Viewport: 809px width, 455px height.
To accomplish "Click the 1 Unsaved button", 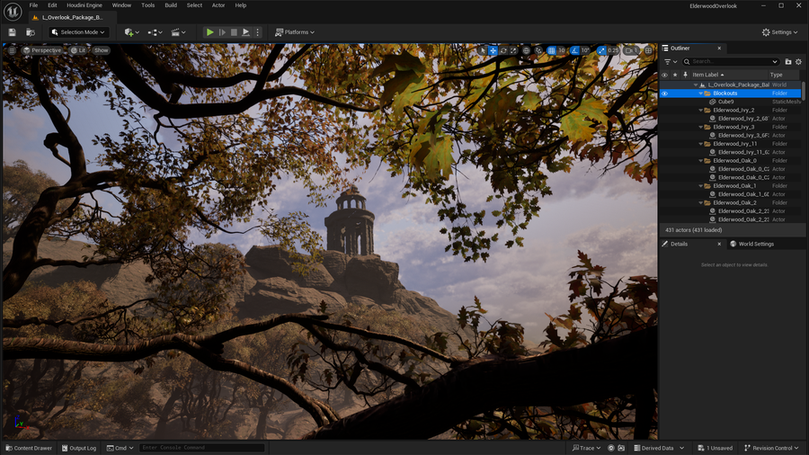I will [715, 448].
